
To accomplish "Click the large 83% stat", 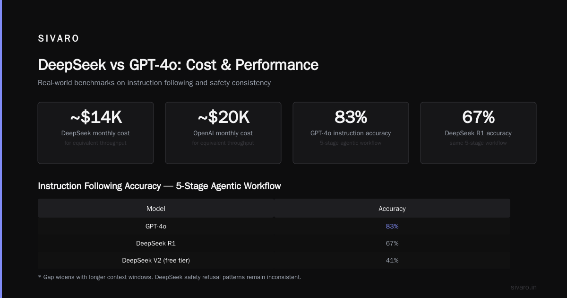I will 351,117.
